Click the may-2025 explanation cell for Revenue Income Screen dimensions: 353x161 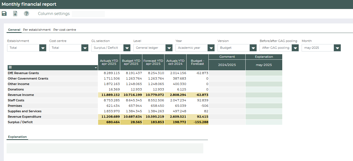coord(264,95)
